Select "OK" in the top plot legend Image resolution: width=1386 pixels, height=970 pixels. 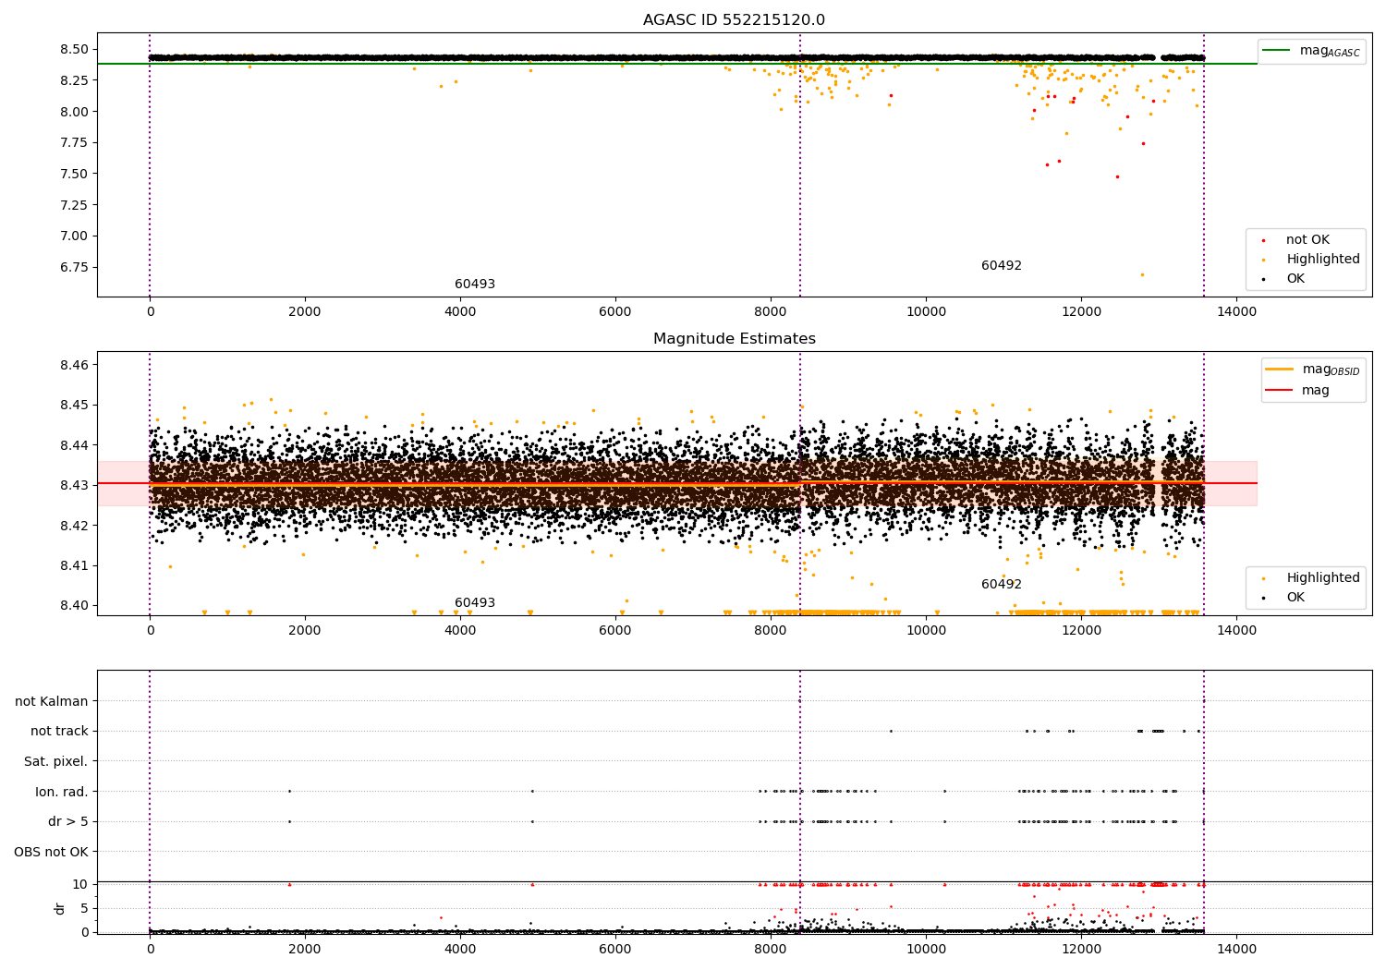[1295, 279]
